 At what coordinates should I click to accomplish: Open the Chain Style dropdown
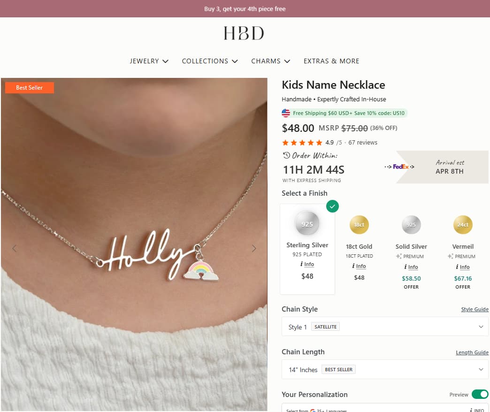(x=384, y=327)
